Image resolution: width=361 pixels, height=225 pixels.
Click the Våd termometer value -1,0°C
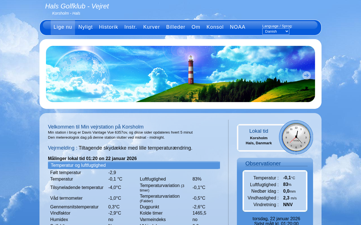point(115,198)
